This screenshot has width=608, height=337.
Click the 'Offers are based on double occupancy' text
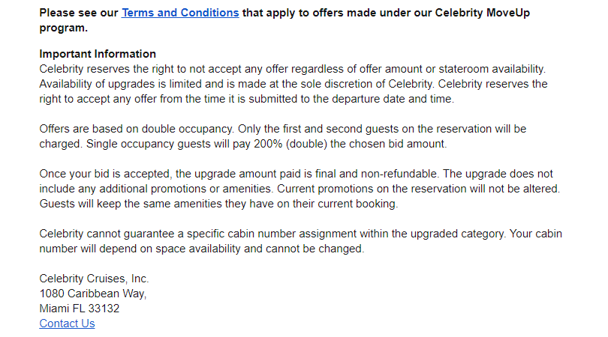(137, 129)
